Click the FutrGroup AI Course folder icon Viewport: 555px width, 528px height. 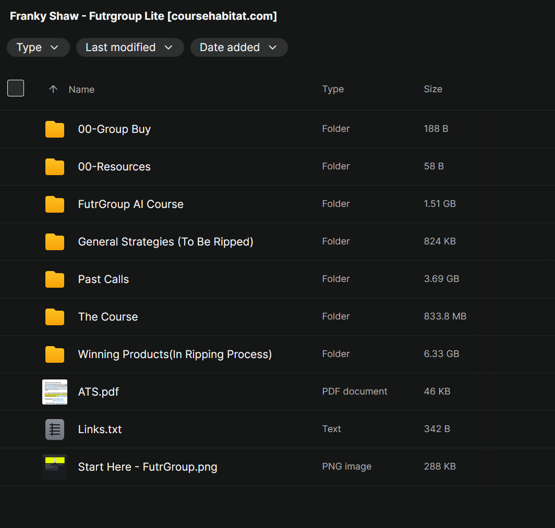coord(55,204)
